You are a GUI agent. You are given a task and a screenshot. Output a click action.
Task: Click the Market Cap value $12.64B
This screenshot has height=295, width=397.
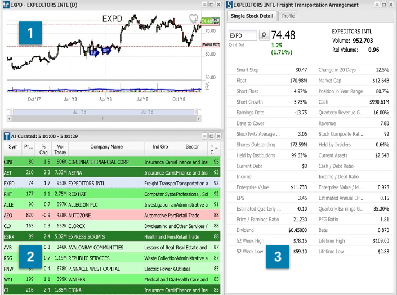pos(381,81)
